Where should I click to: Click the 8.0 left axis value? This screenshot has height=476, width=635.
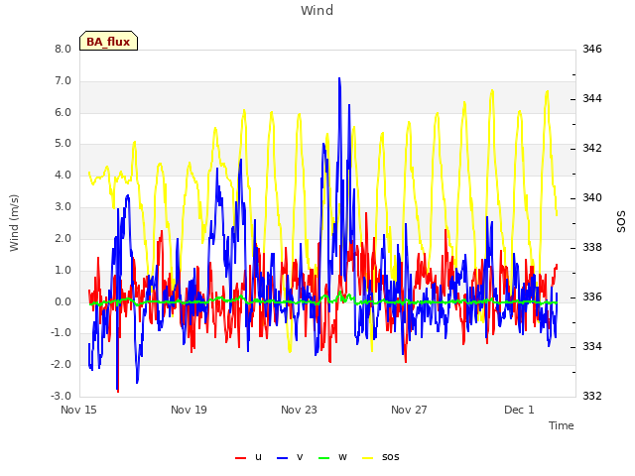point(63,49)
